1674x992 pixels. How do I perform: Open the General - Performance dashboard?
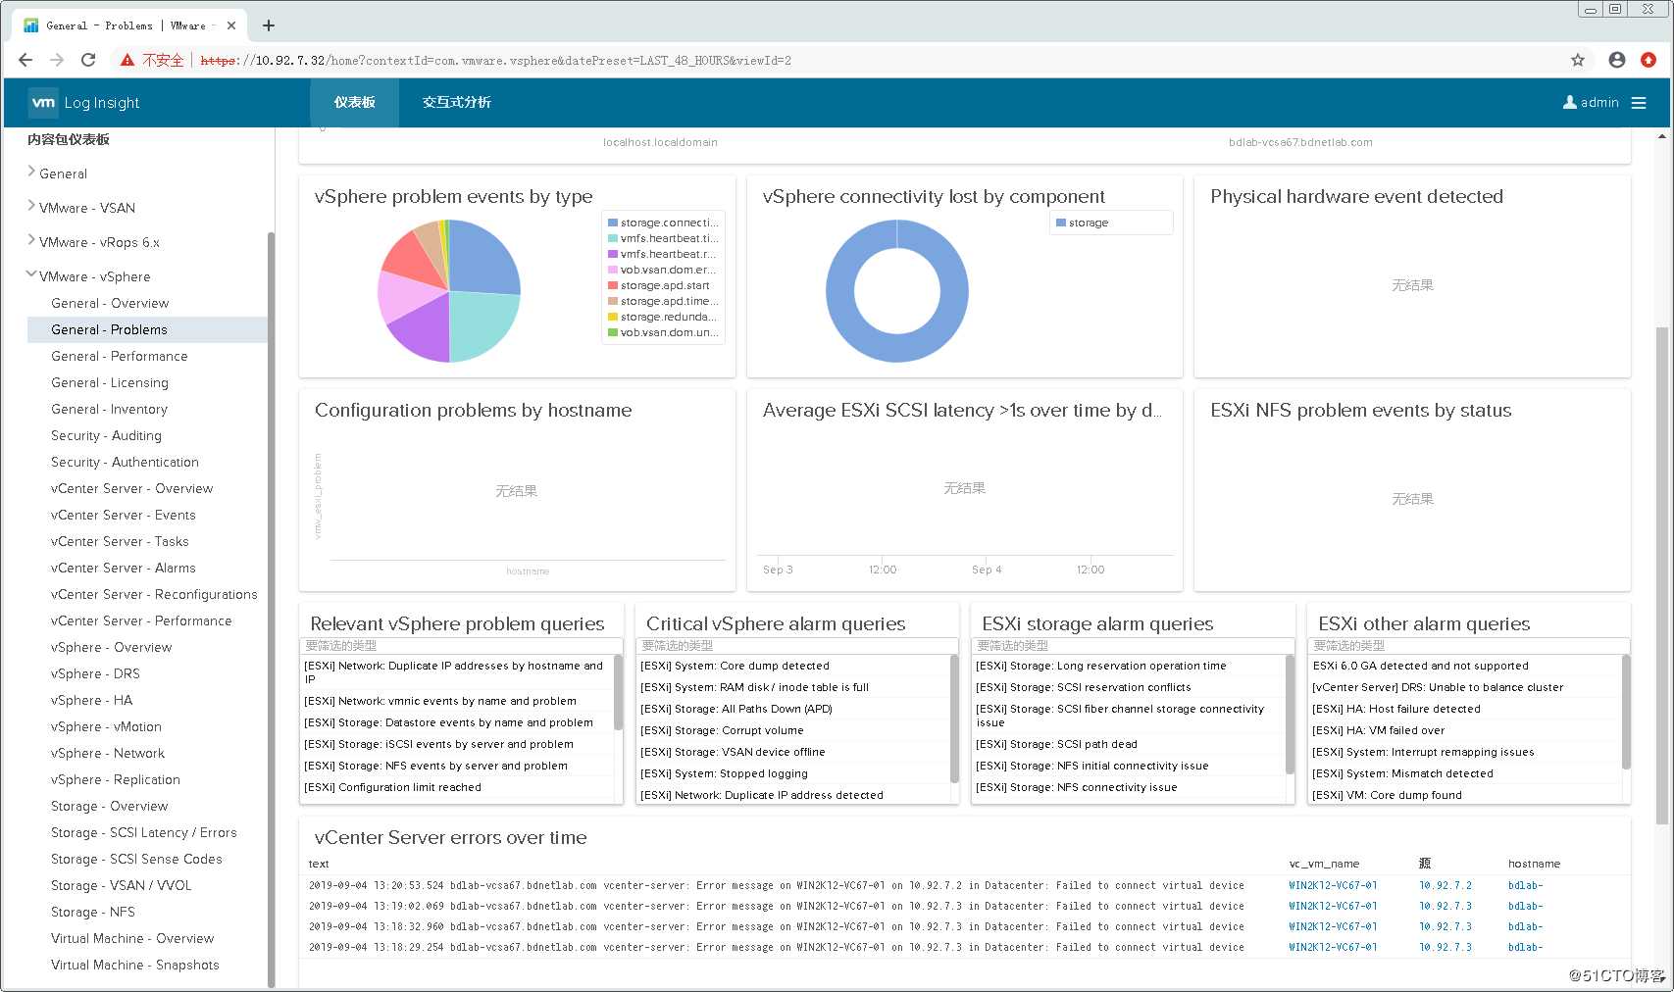tap(120, 356)
